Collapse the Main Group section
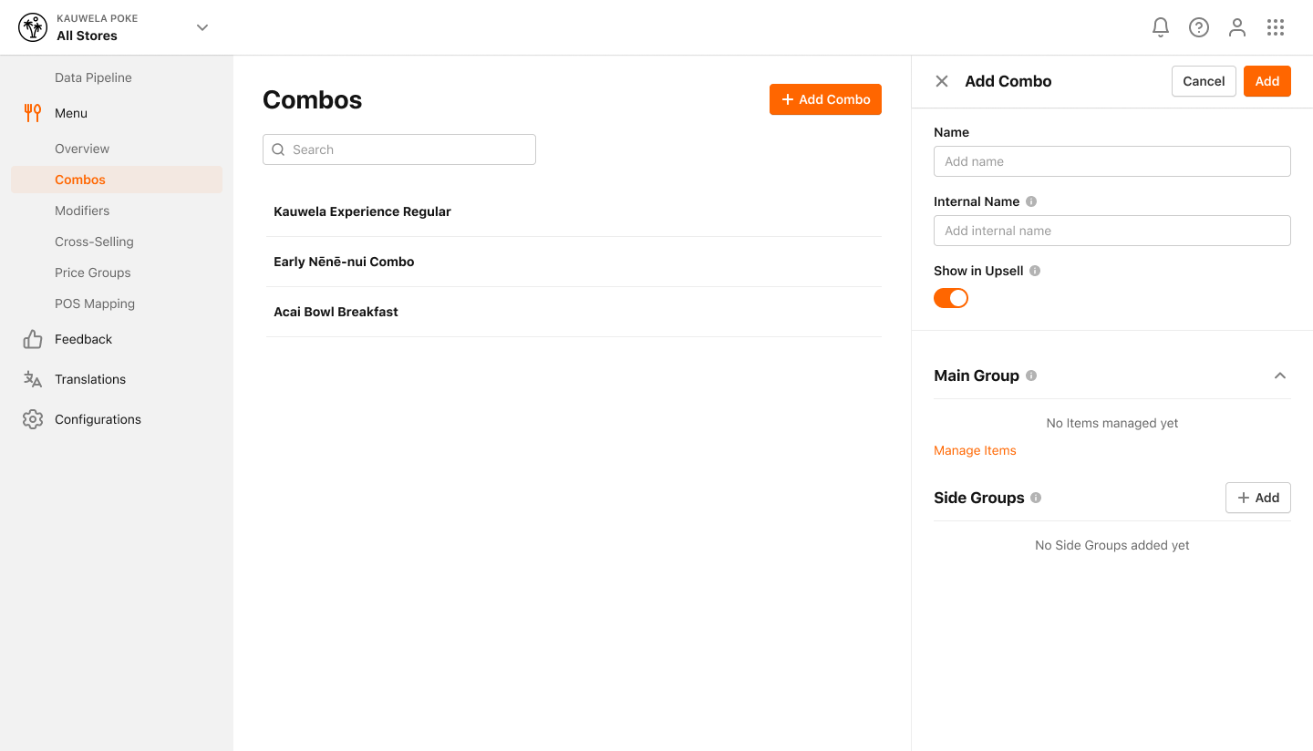Image resolution: width=1313 pixels, height=751 pixels. [1279, 375]
